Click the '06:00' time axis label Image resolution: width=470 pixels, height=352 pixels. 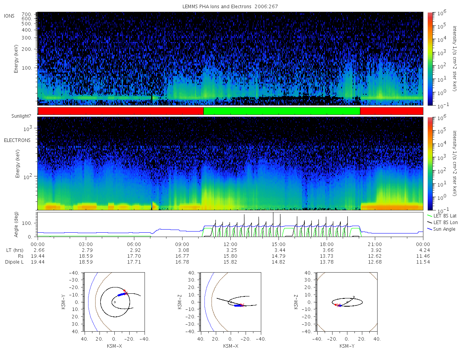[x=134, y=244]
